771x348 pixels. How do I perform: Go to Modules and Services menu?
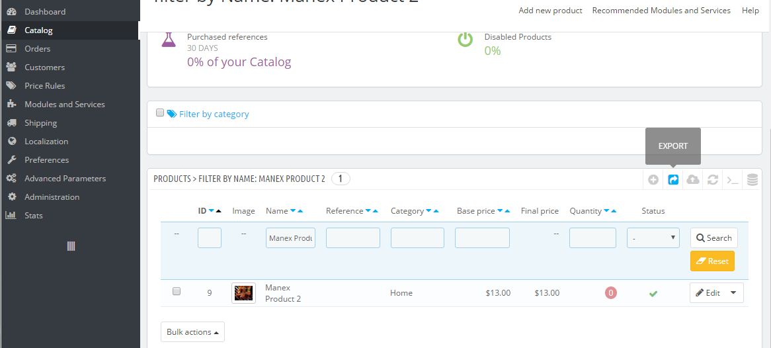[x=64, y=104]
